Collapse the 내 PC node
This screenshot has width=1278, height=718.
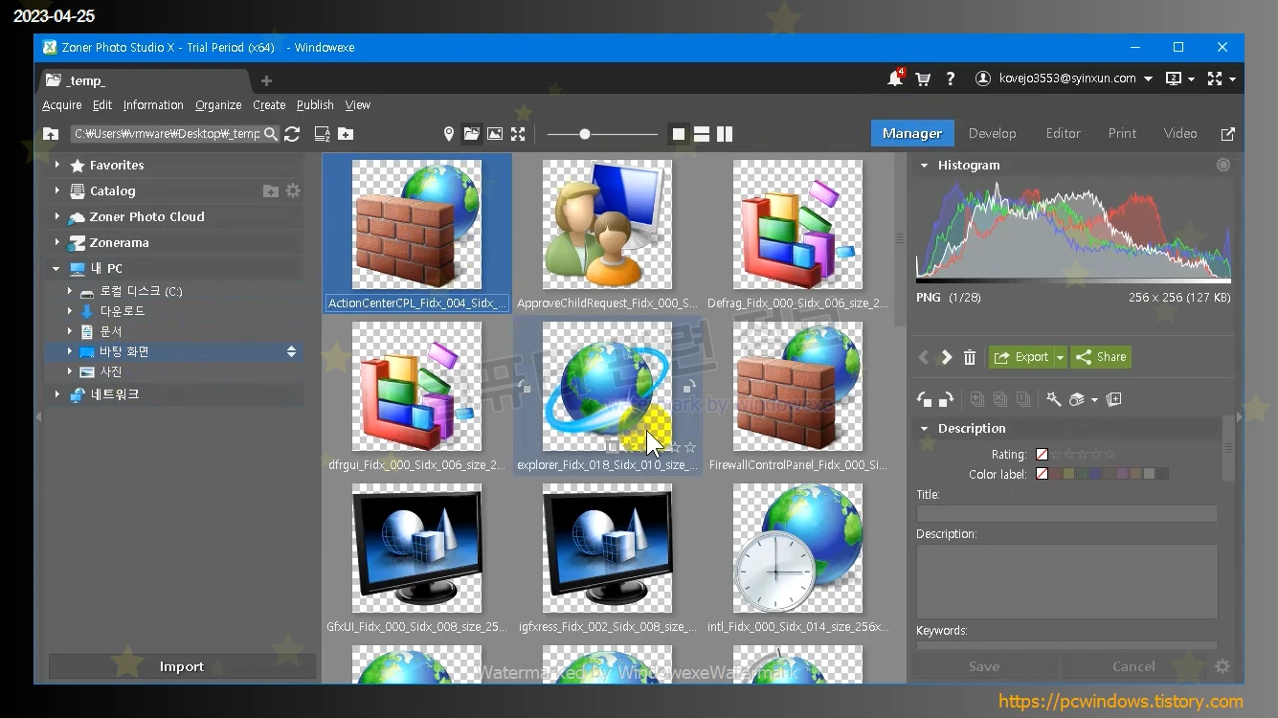pyautogui.click(x=56, y=269)
